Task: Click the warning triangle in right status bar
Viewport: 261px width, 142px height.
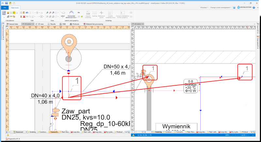Action: point(133,135)
